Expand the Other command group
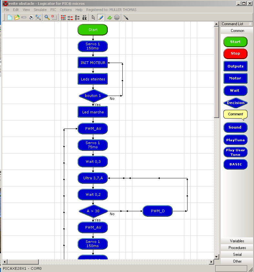This screenshot has height=272, width=254. click(x=237, y=261)
